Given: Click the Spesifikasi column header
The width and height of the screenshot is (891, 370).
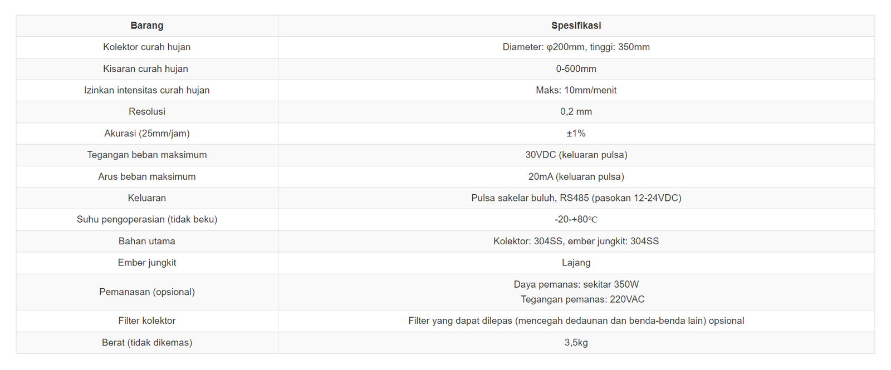Looking at the screenshot, I should click(576, 26).
